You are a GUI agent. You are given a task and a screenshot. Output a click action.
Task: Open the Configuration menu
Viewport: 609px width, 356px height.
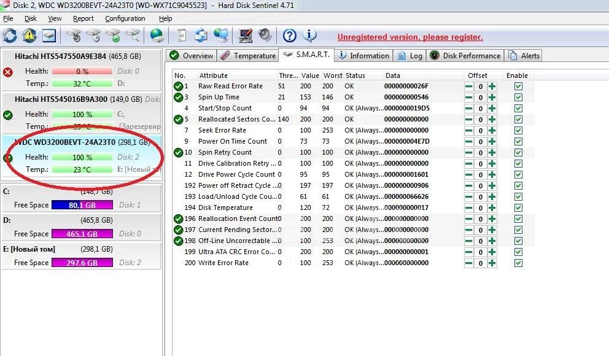125,18
